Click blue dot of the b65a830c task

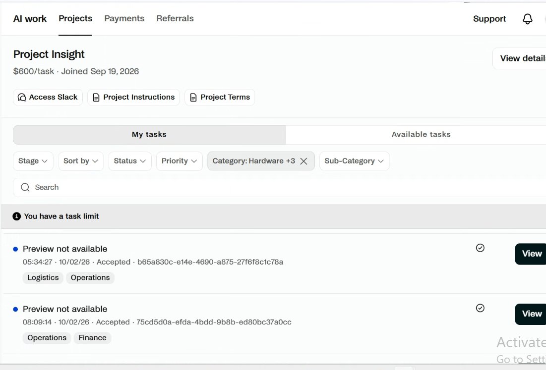pyautogui.click(x=15, y=249)
